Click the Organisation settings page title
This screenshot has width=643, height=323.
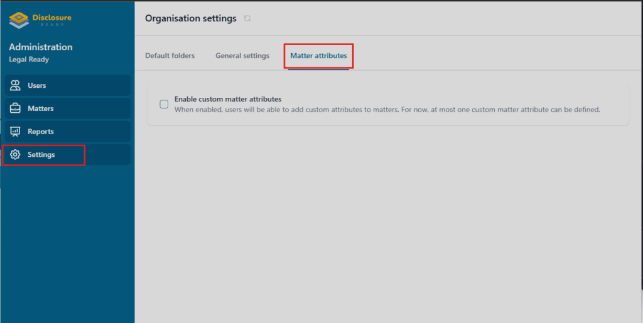click(x=191, y=19)
